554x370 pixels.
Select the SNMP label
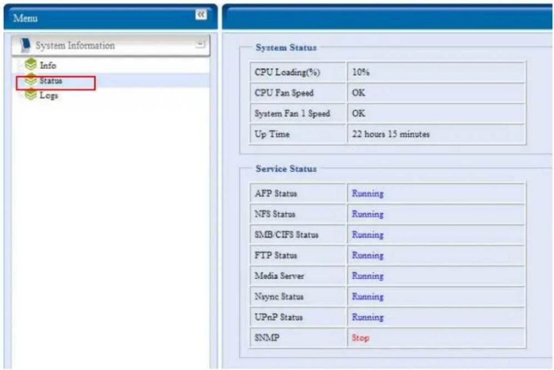(267, 338)
